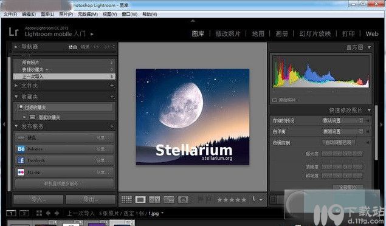The image size is (386, 226).
Task: Switch to the 画册 Book module
Action: (282, 33)
